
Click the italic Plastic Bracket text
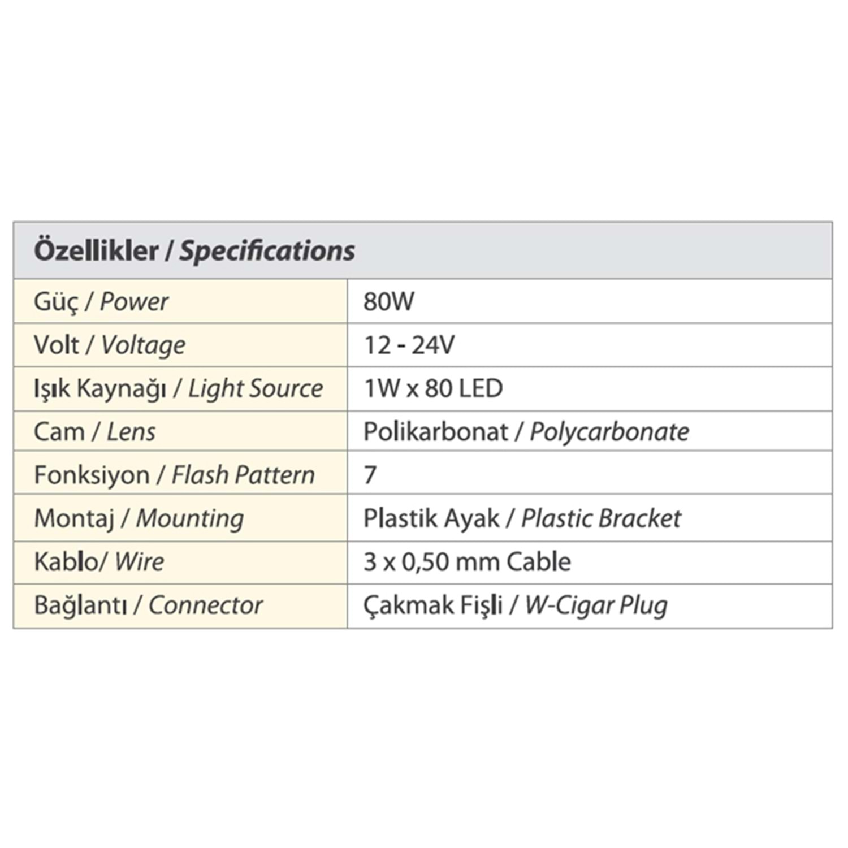pos(601,518)
